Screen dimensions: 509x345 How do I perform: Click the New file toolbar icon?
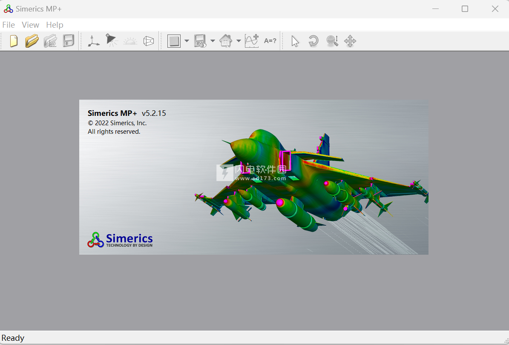[x=14, y=41]
